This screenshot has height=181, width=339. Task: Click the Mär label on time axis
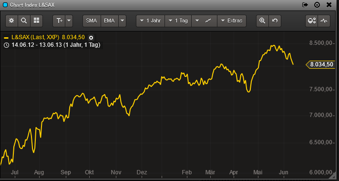(x=210, y=172)
